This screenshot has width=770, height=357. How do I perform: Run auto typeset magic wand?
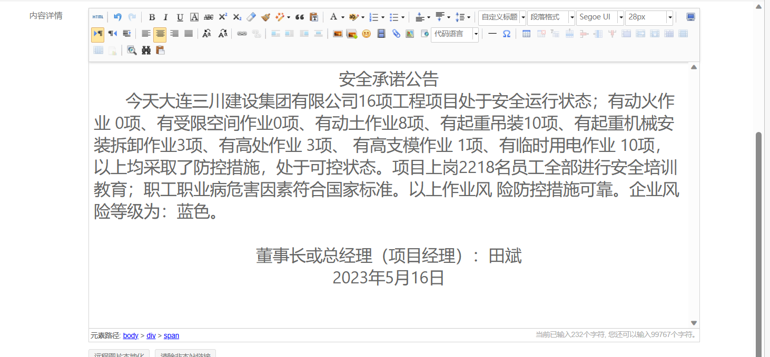(280, 17)
